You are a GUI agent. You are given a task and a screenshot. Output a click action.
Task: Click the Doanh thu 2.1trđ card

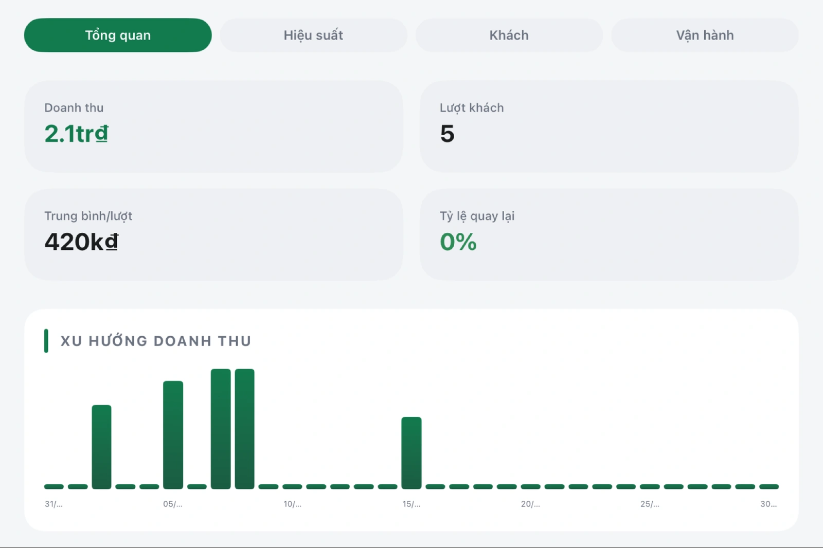(213, 126)
